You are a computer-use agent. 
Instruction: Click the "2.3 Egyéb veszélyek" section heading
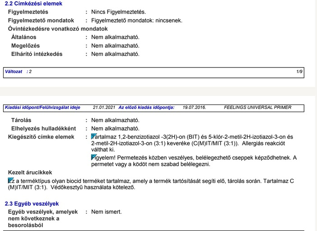pyautogui.click(x=33, y=203)
